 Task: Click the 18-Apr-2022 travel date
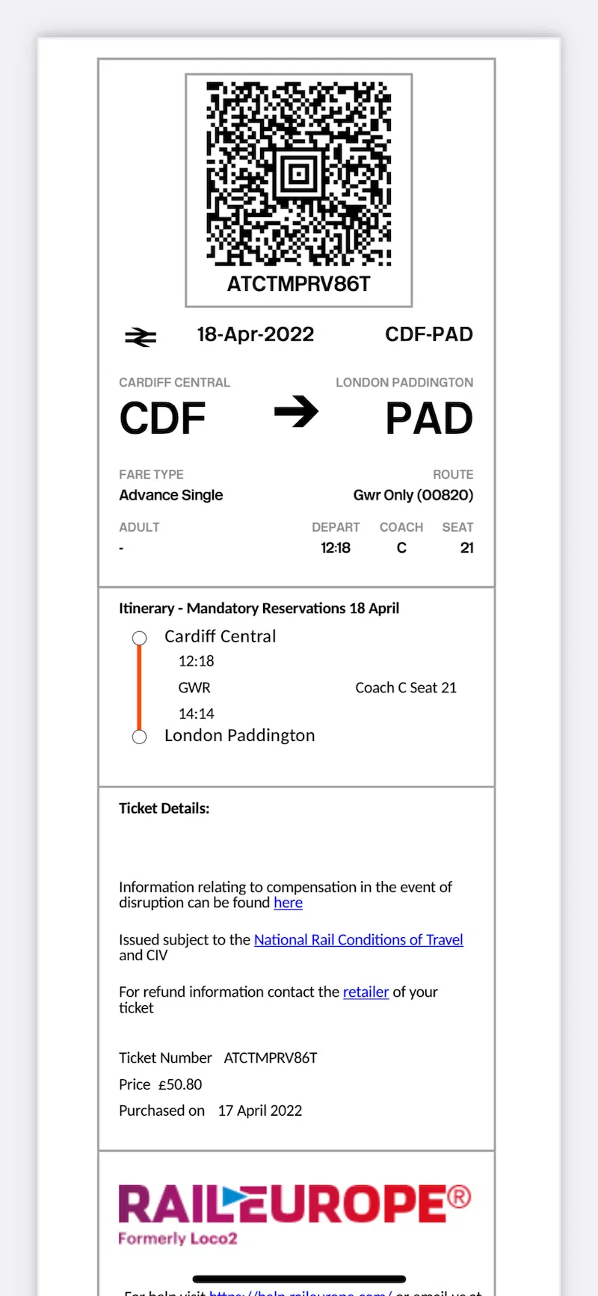coord(256,334)
